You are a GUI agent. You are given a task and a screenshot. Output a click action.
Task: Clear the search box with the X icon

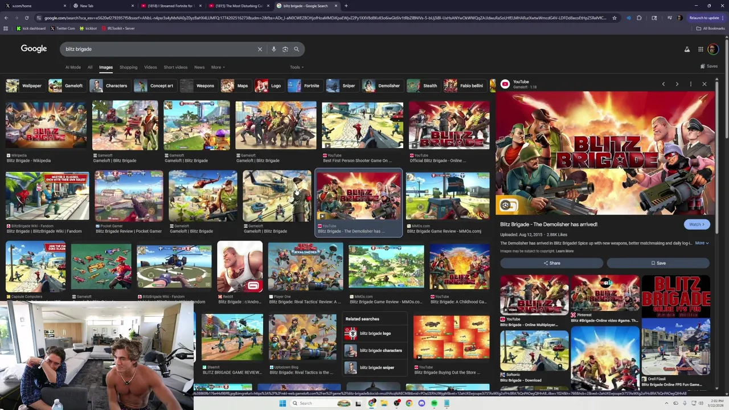click(260, 49)
